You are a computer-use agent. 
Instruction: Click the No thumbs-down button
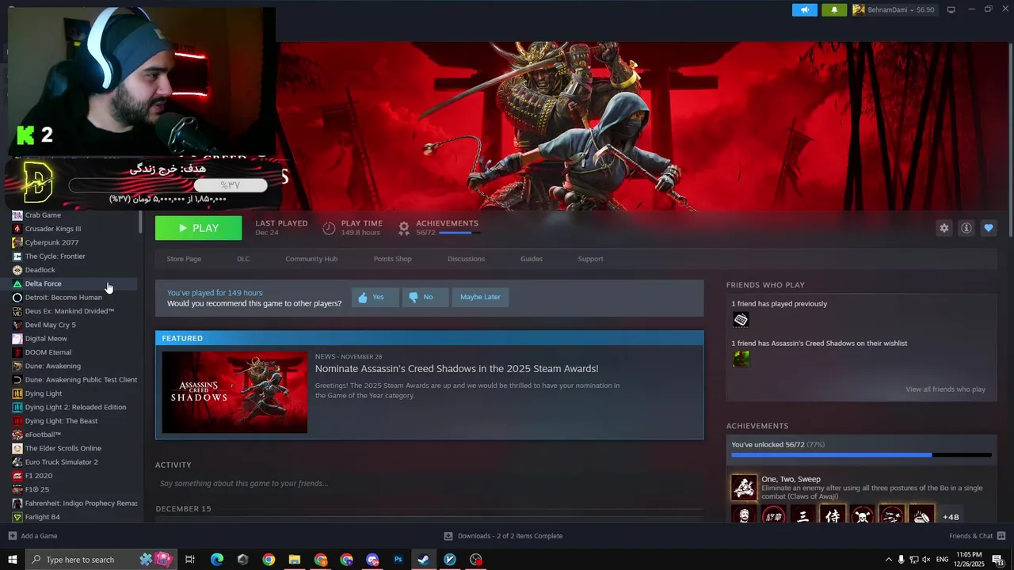[425, 297]
